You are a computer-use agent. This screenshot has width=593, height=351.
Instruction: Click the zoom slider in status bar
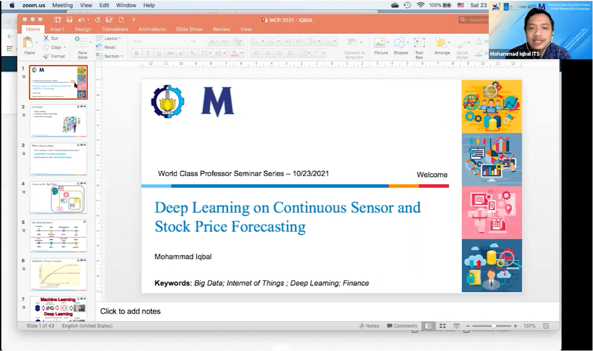tap(494, 326)
